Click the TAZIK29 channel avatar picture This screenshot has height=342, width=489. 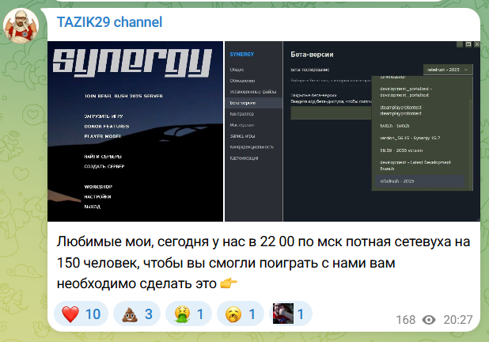(x=21, y=25)
